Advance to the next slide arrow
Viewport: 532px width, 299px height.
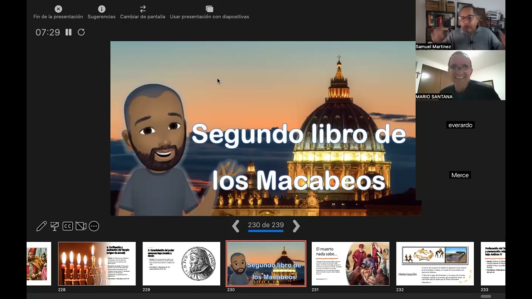296,226
